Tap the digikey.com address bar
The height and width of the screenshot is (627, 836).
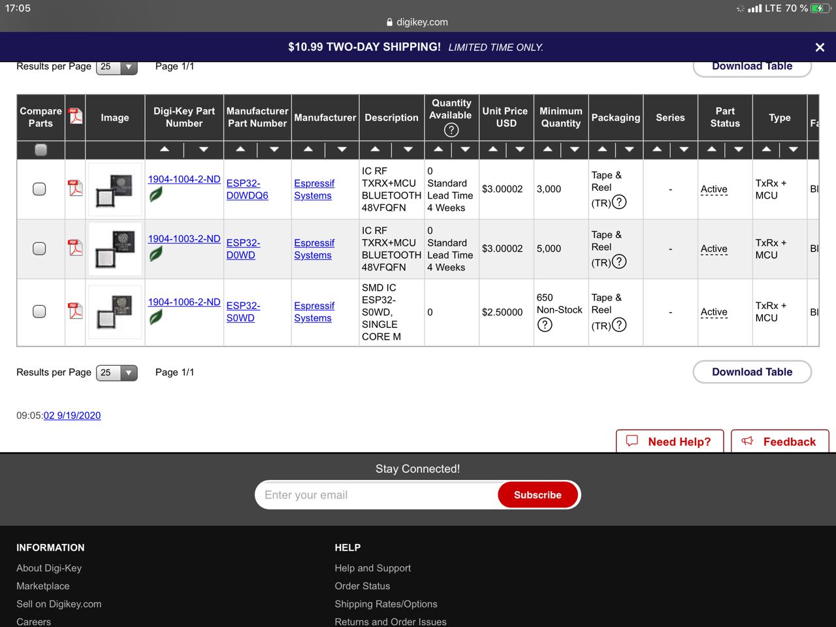click(418, 22)
